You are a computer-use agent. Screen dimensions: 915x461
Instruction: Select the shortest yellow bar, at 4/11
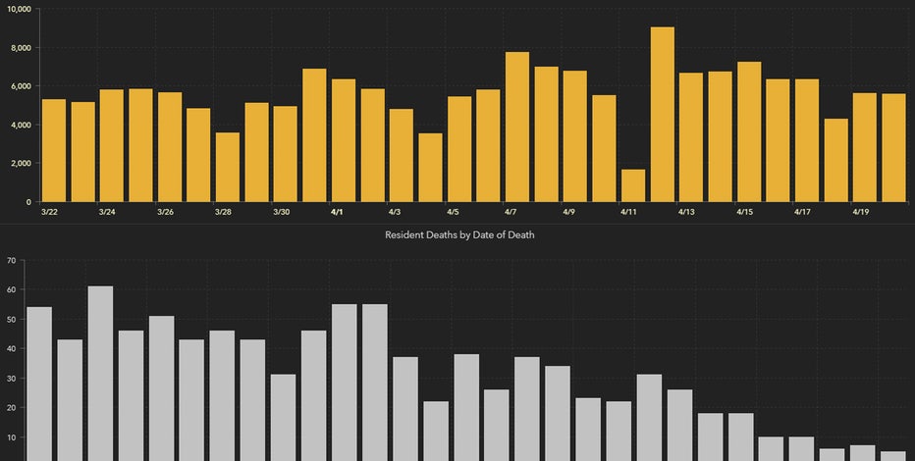633,185
